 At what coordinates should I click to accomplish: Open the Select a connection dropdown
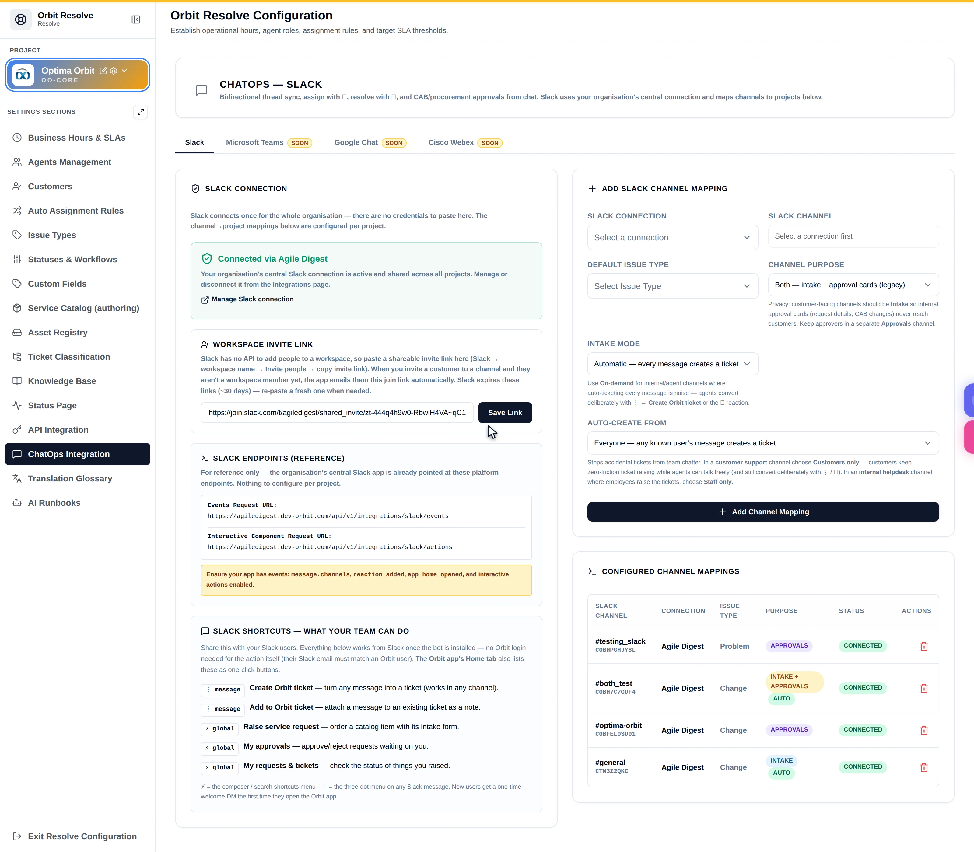pos(672,238)
